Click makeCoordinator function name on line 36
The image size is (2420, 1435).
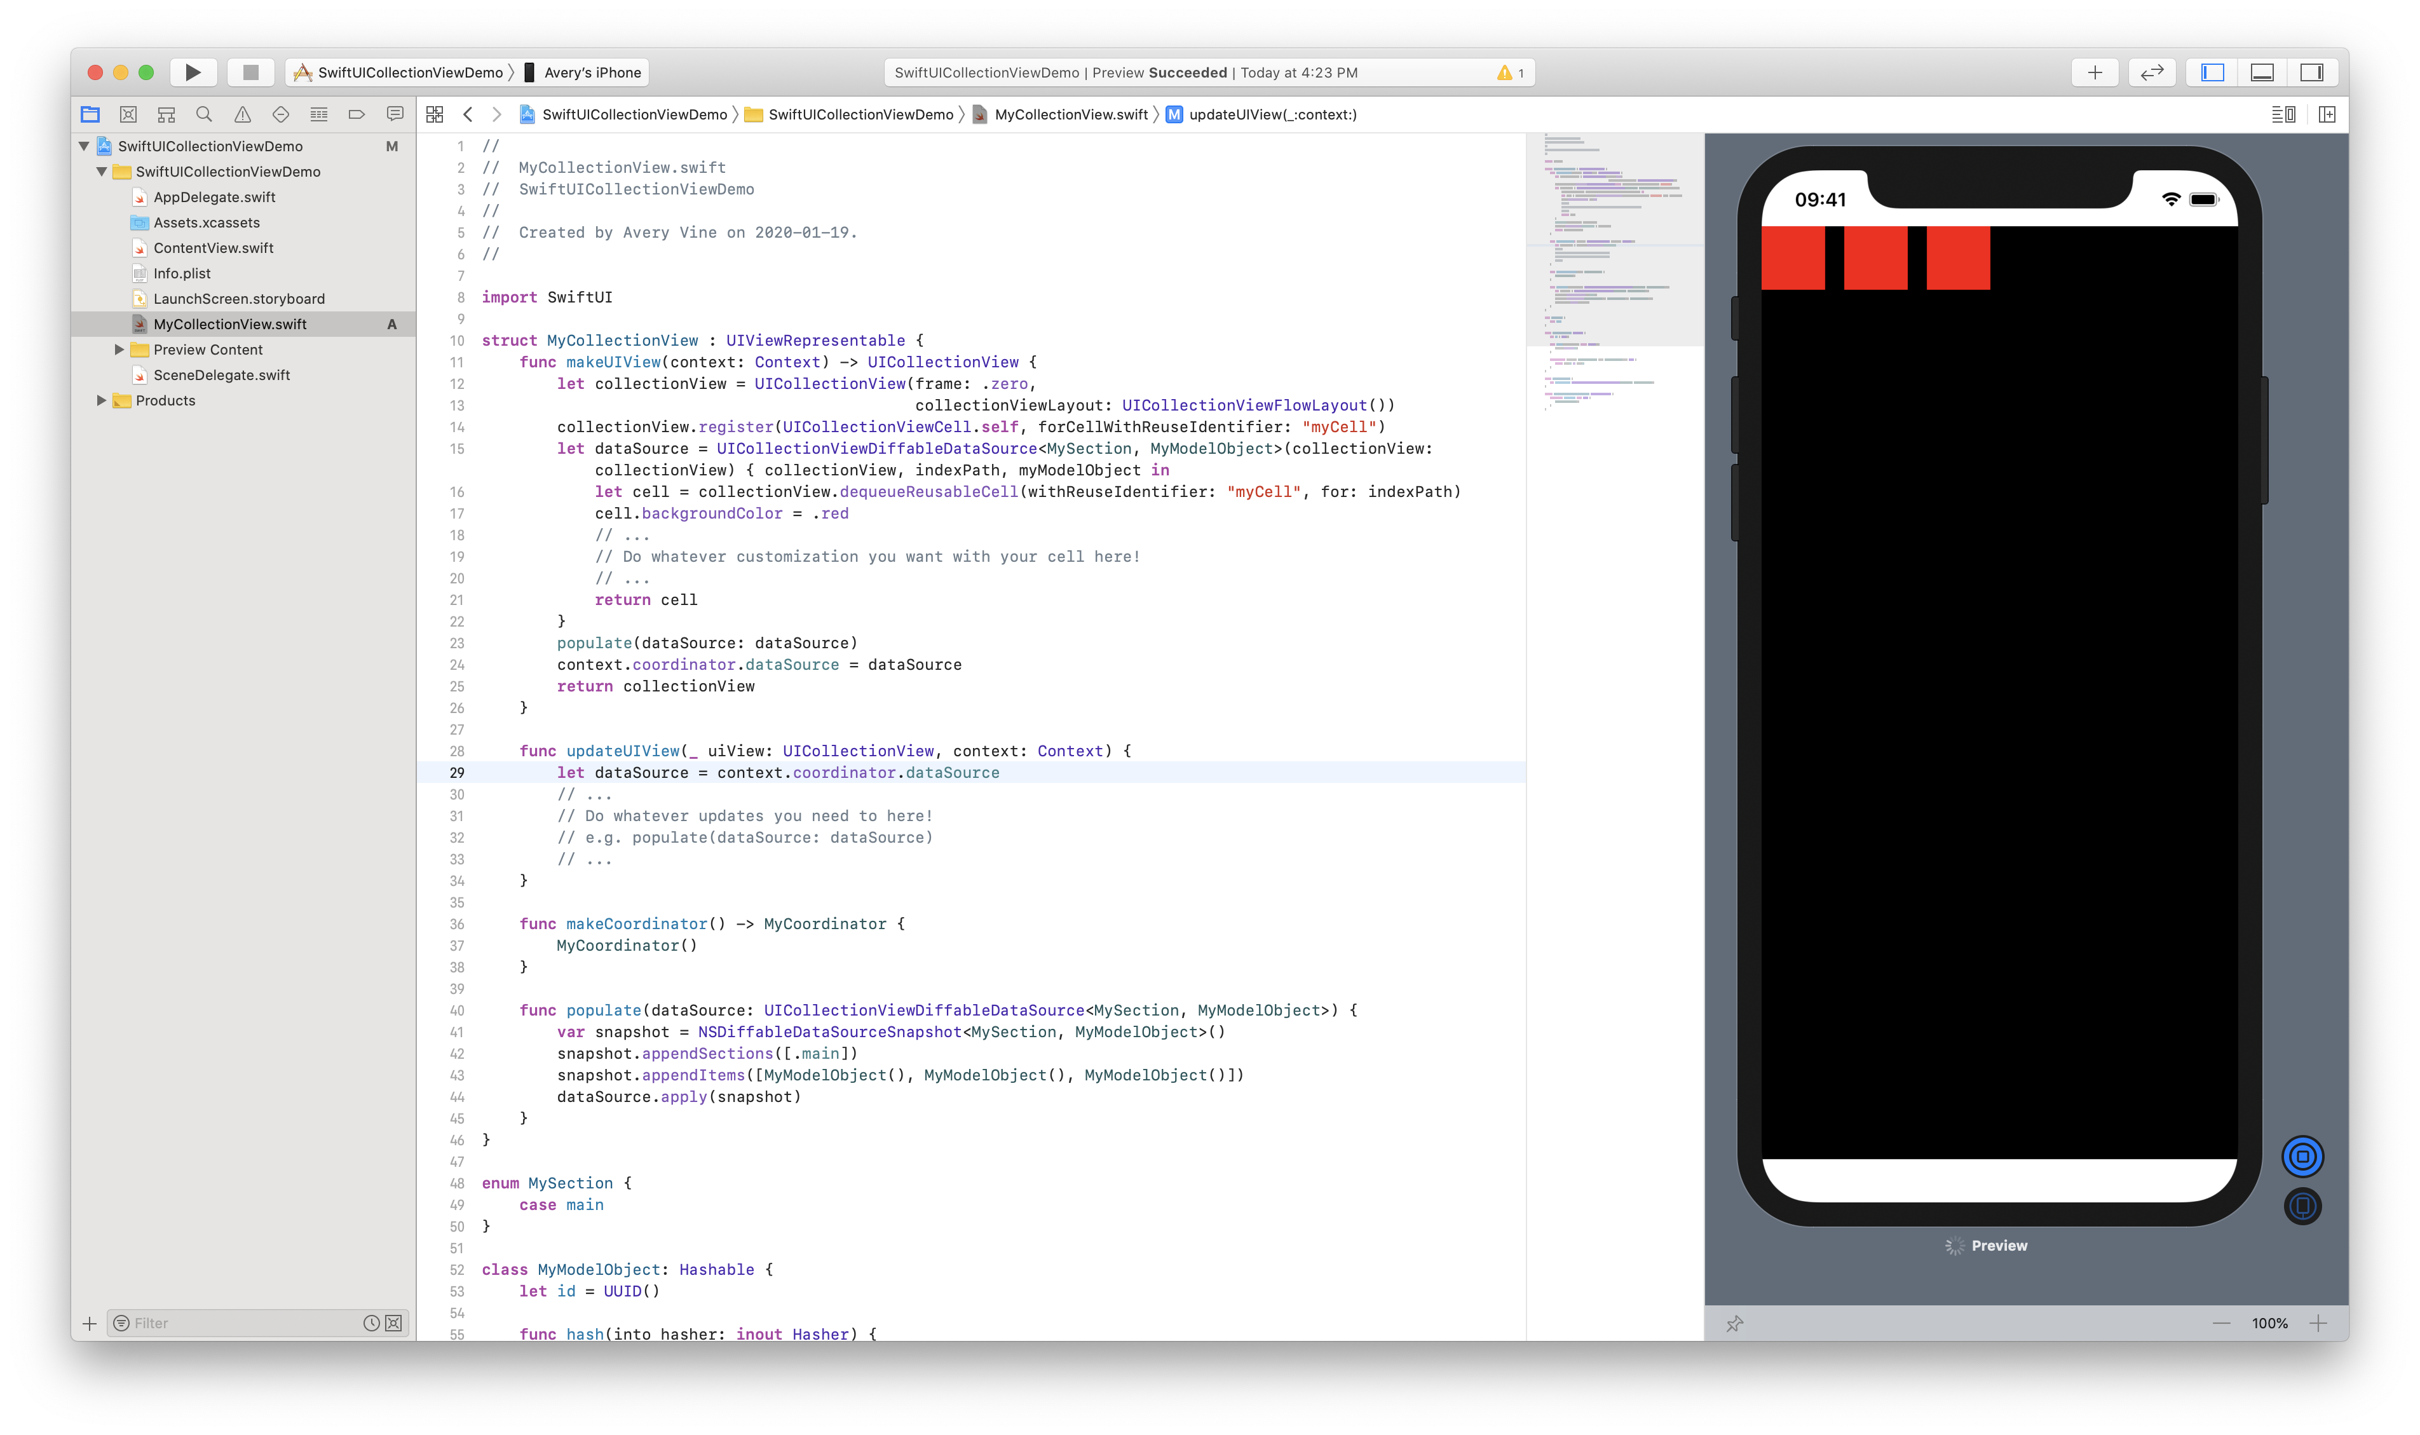(636, 923)
